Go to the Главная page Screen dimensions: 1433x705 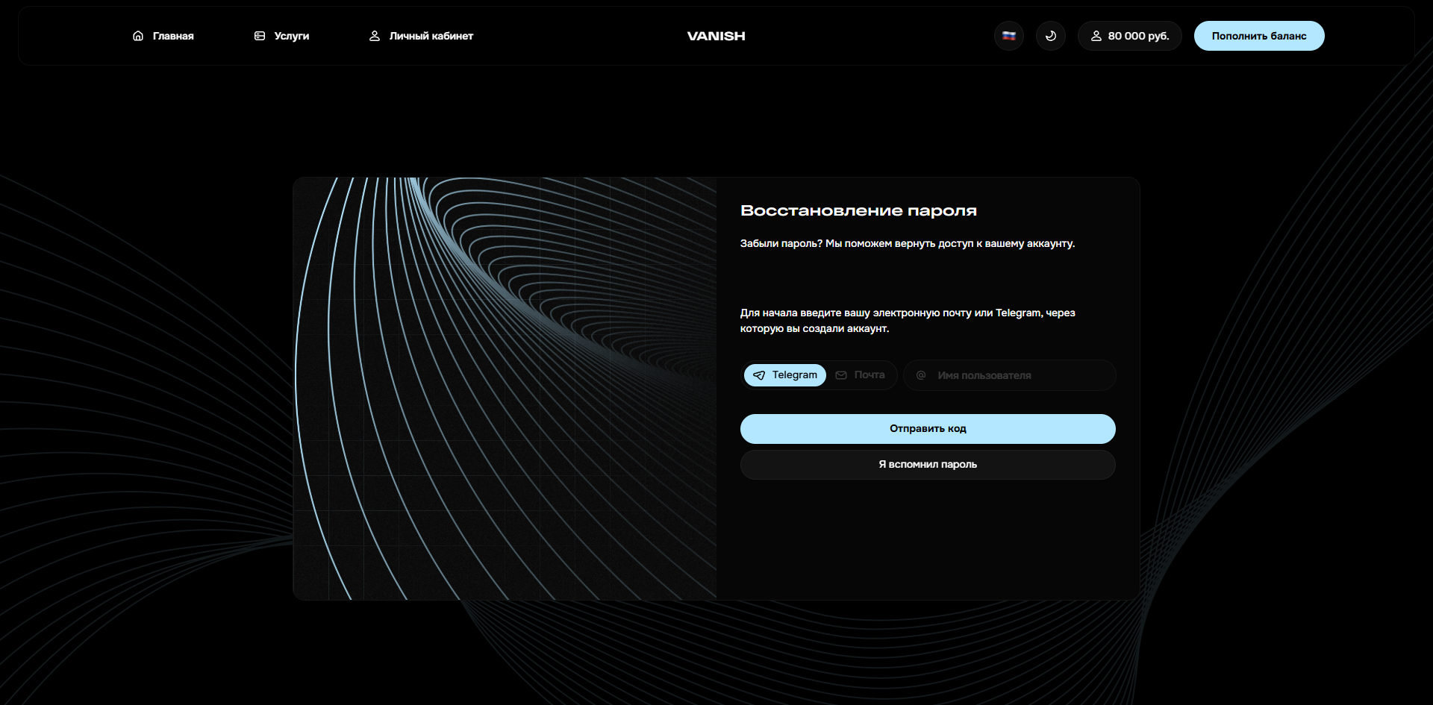(173, 36)
